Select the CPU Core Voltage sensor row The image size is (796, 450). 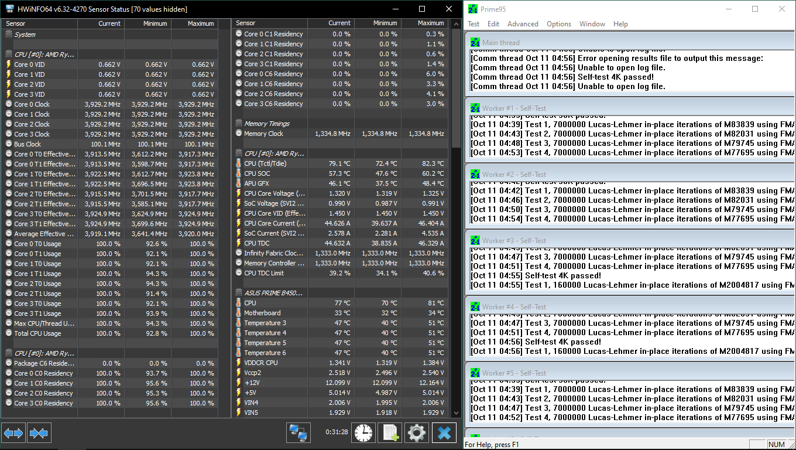click(x=340, y=193)
